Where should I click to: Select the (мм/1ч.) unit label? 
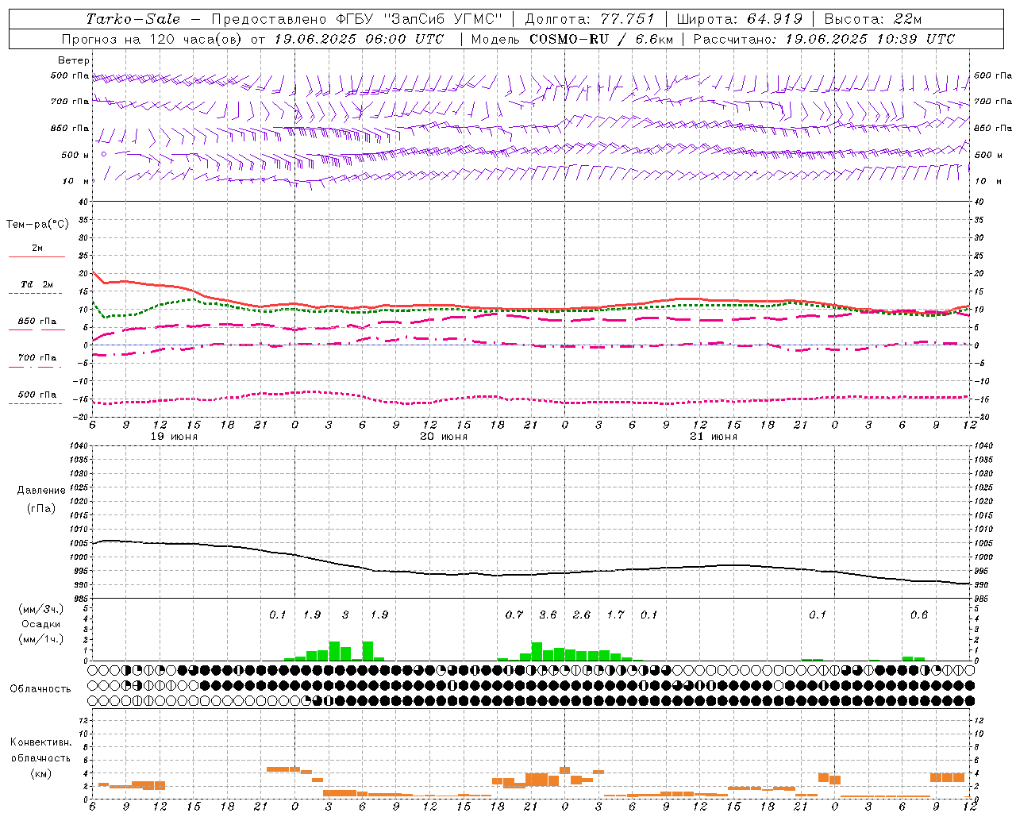tap(41, 640)
